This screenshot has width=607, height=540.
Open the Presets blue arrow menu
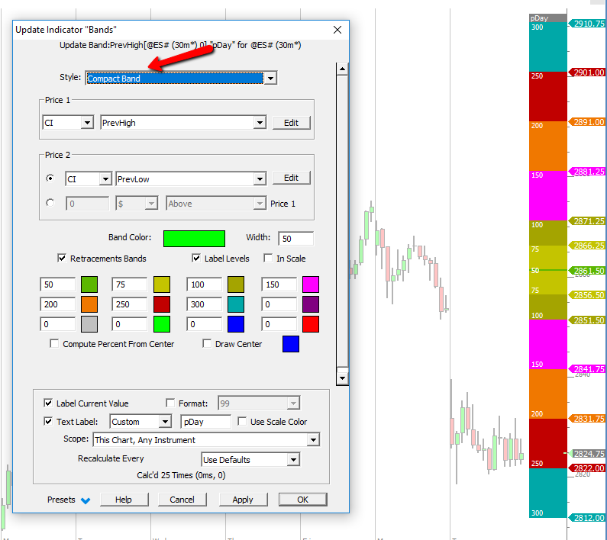tap(85, 500)
